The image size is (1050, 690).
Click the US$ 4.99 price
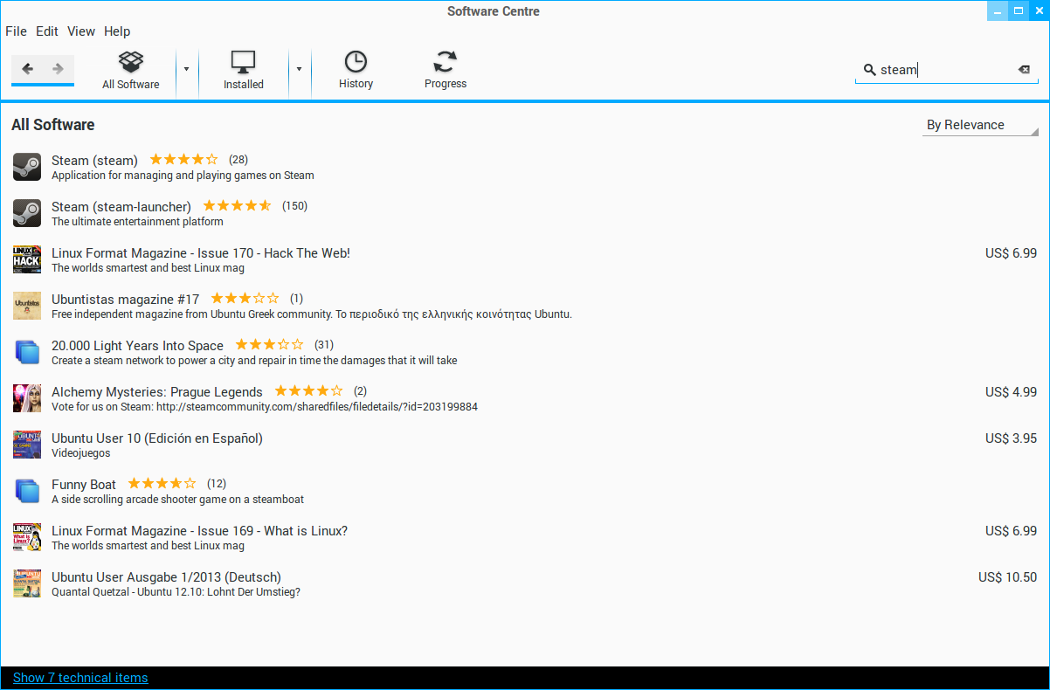click(1012, 392)
